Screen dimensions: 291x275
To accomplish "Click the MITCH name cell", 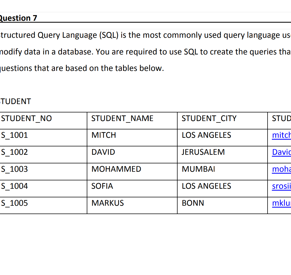I will pos(104,135).
